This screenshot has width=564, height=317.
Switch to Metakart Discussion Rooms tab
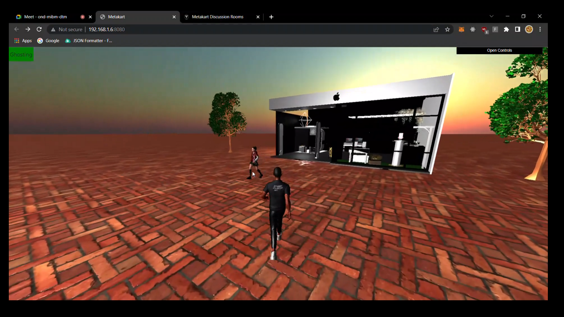click(217, 17)
